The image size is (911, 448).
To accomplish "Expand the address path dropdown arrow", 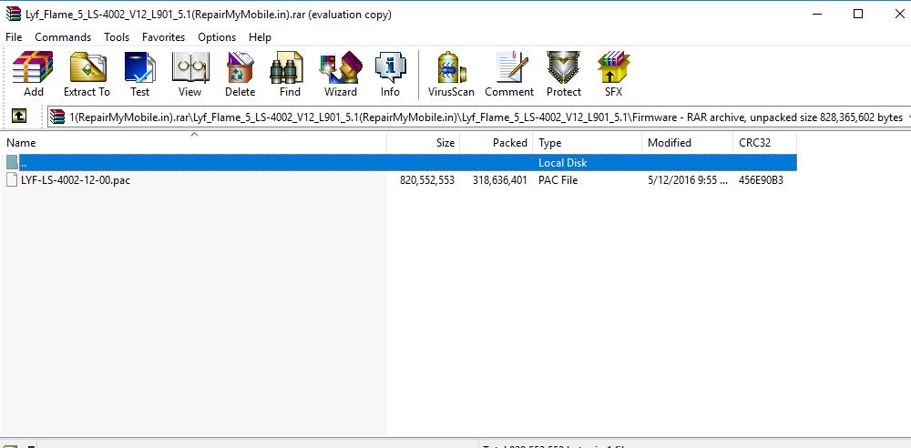I will 907,117.
